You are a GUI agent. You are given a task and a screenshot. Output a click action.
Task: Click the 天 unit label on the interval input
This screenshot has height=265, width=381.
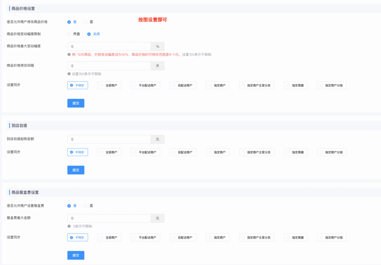(x=157, y=65)
